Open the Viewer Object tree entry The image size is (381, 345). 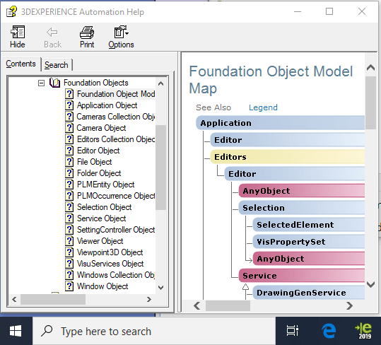tap(100, 241)
